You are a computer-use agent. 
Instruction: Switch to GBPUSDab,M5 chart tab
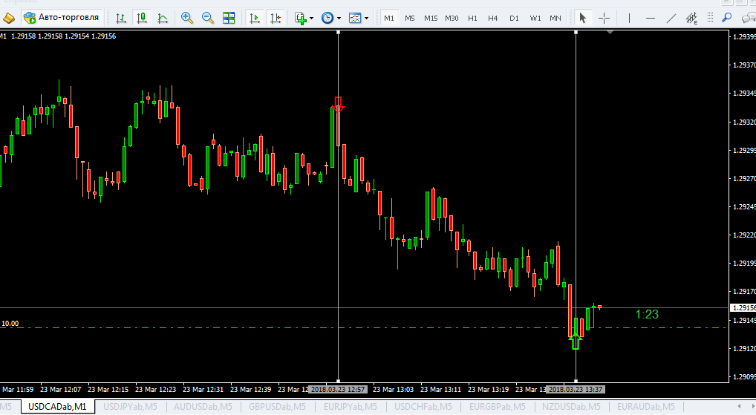[277, 406]
